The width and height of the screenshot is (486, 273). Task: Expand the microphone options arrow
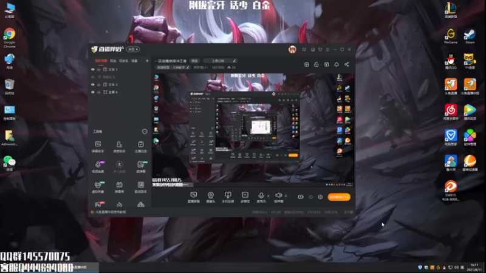click(269, 195)
